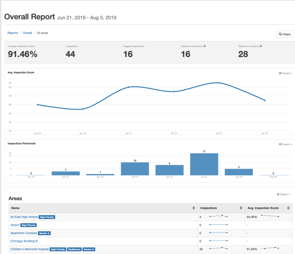Click the Vendor A tag on Apartment Complex
The height and width of the screenshot is (254, 295).
[x=45, y=233]
